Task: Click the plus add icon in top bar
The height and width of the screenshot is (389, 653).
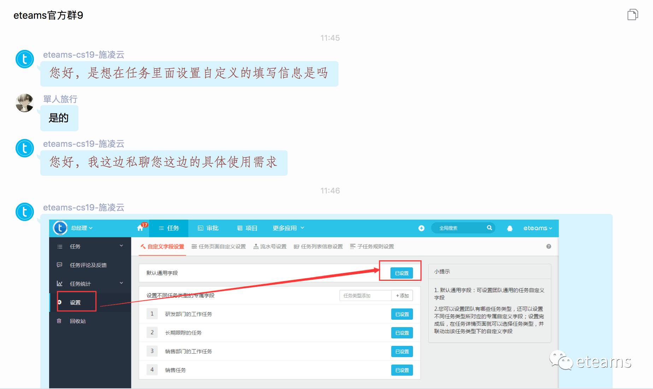Action: [x=421, y=228]
